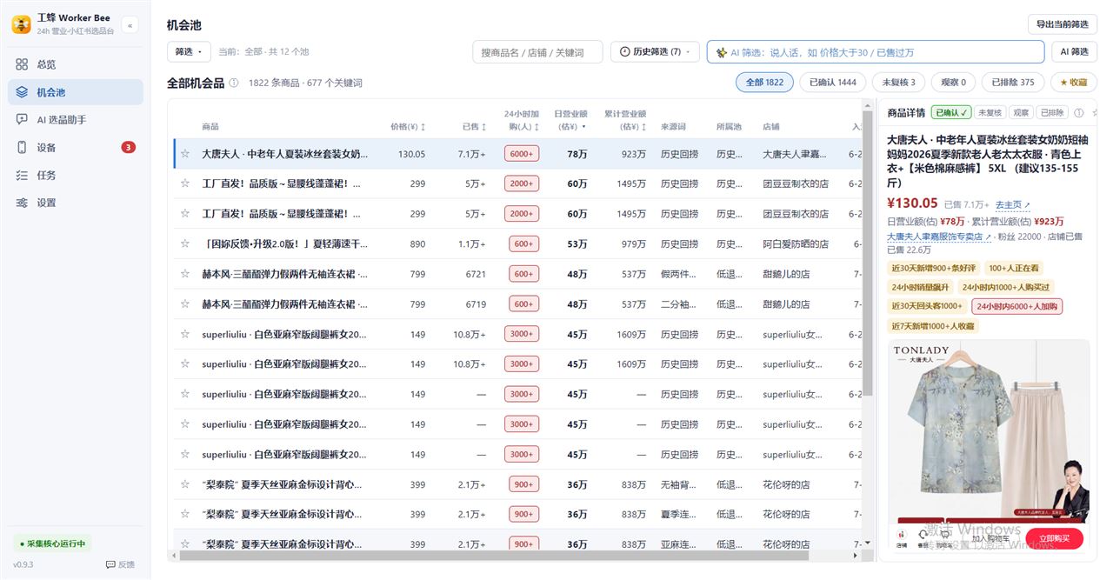Star the 「因妳反馈·升级2.0版 row
The width and height of the screenshot is (1113, 580).
pyautogui.click(x=184, y=244)
